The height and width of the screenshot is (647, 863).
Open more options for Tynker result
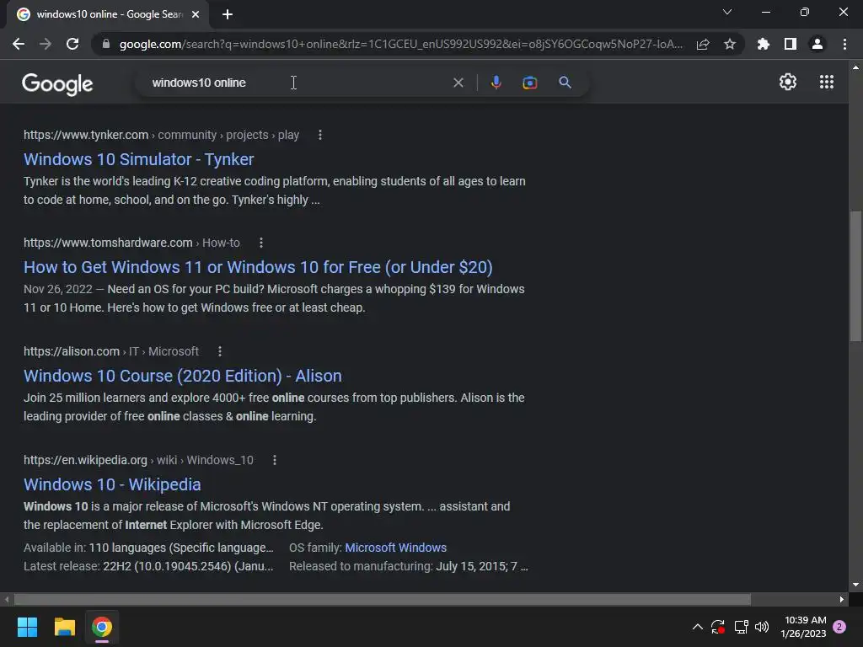[x=319, y=135]
